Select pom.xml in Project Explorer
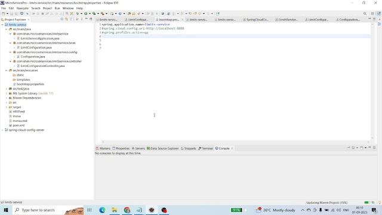382x215 pixels. tap(19, 125)
